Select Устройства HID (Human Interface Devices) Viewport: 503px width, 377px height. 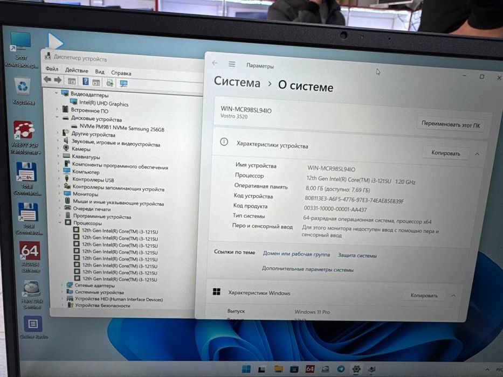coord(119,299)
